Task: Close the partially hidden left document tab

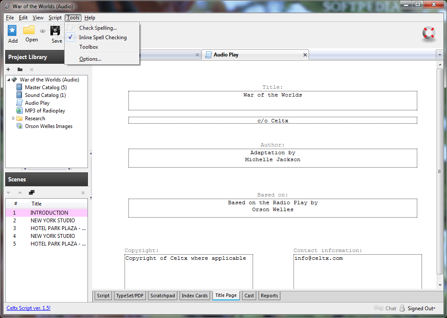Action: pos(197,55)
